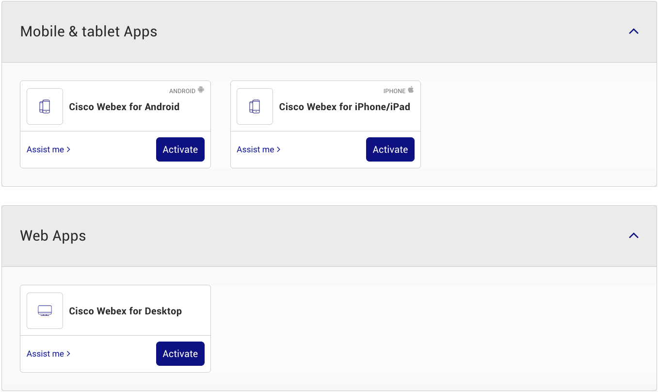Click the Mobile & tablet Apps header title
The height and width of the screenshot is (392, 658).
click(x=89, y=32)
